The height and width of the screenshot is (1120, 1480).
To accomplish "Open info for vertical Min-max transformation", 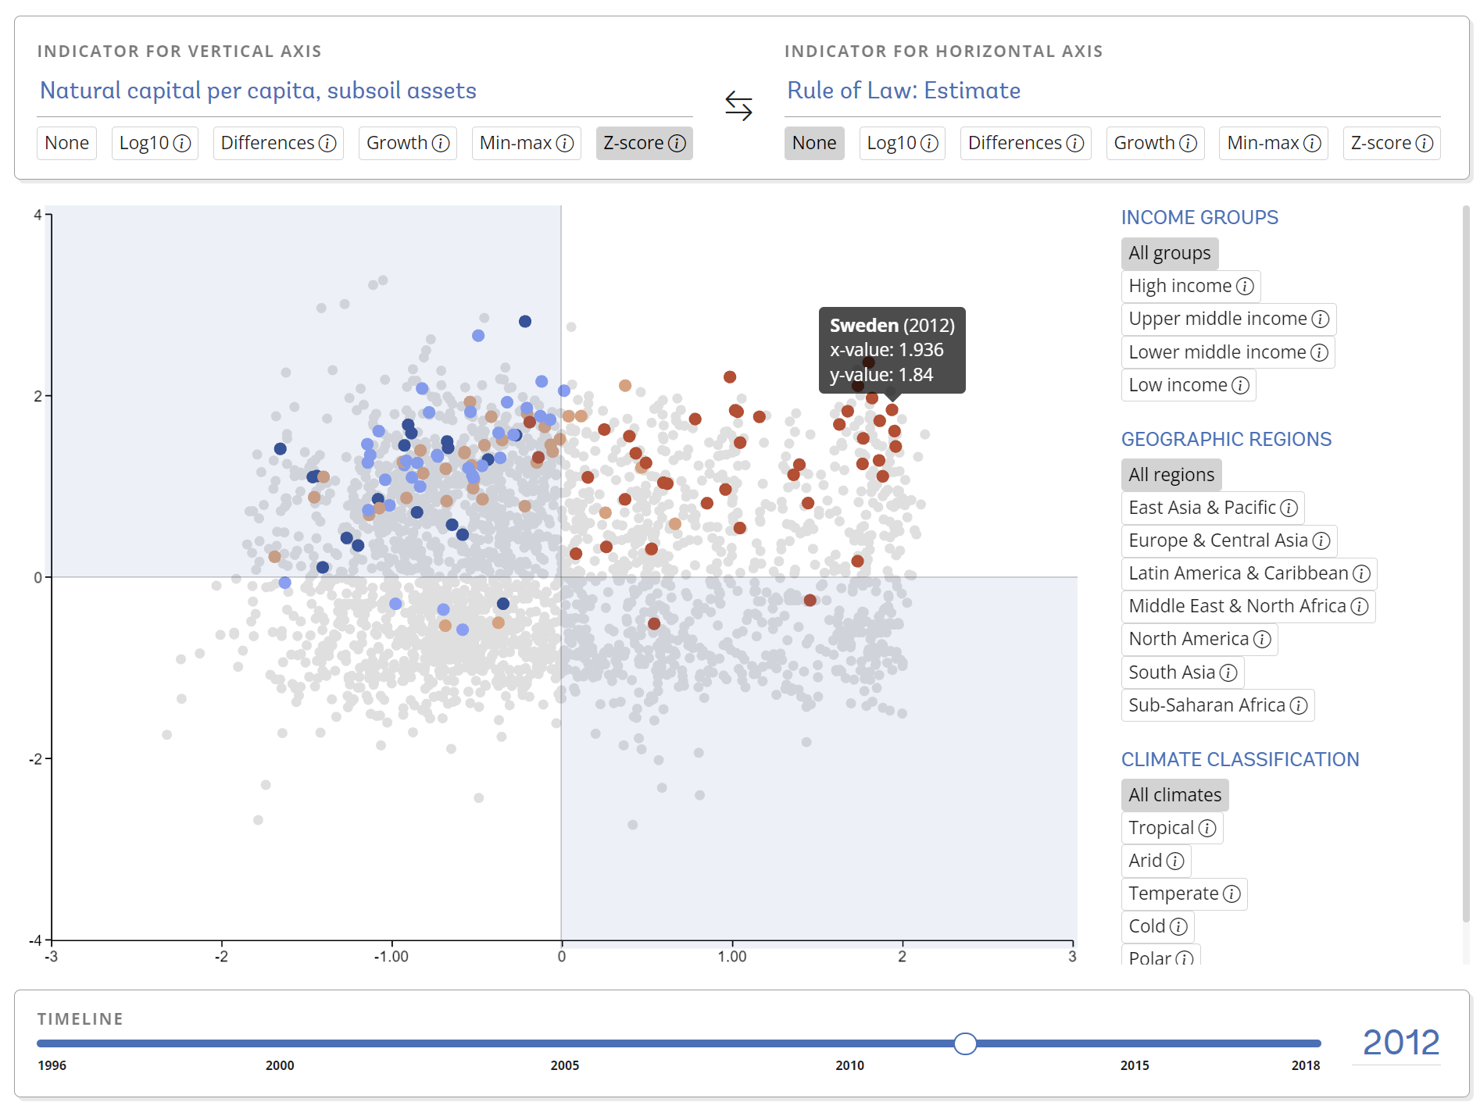I will click(x=564, y=143).
